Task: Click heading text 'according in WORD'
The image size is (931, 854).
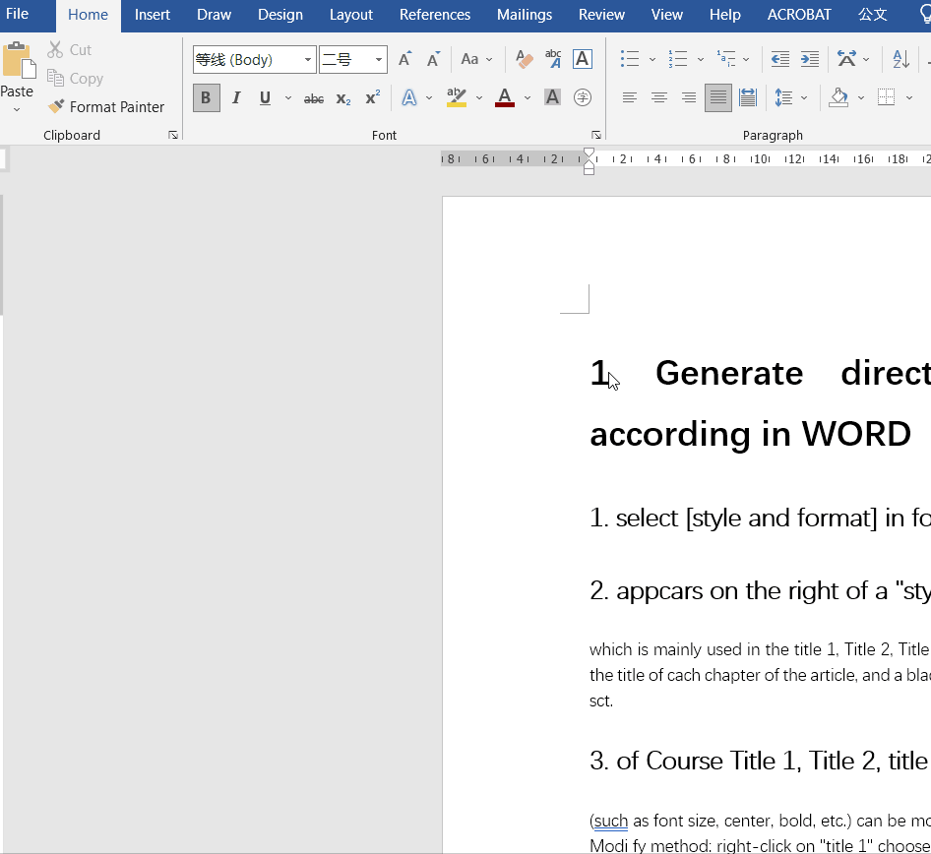Action: point(751,435)
